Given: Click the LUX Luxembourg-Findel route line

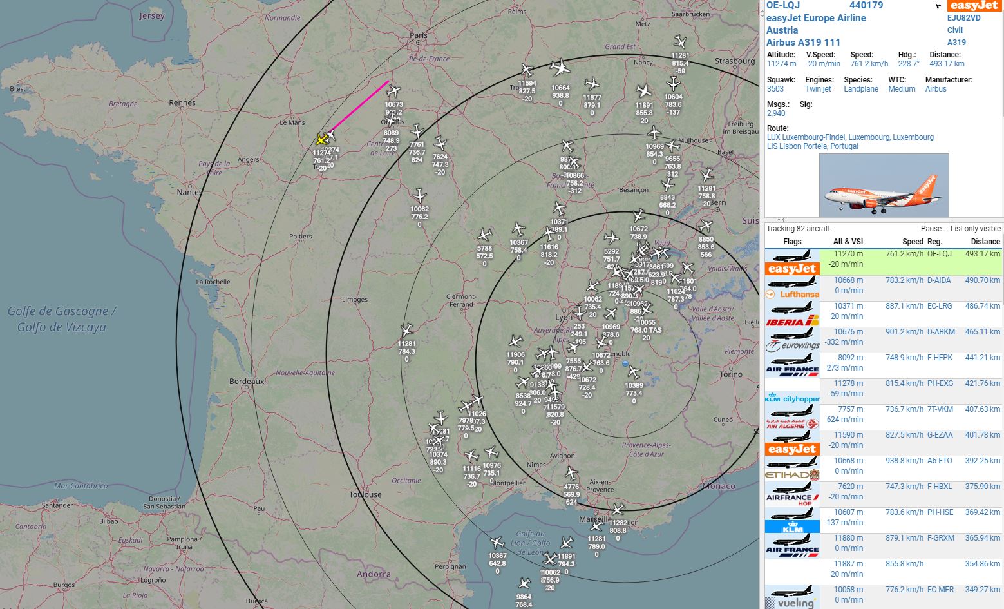Looking at the screenshot, I should (x=850, y=137).
